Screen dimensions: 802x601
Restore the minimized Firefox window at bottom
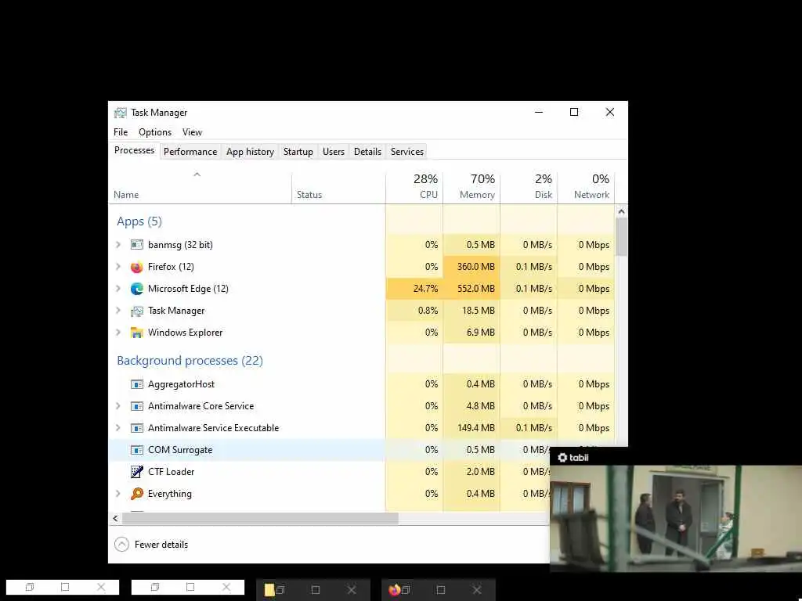(x=406, y=590)
